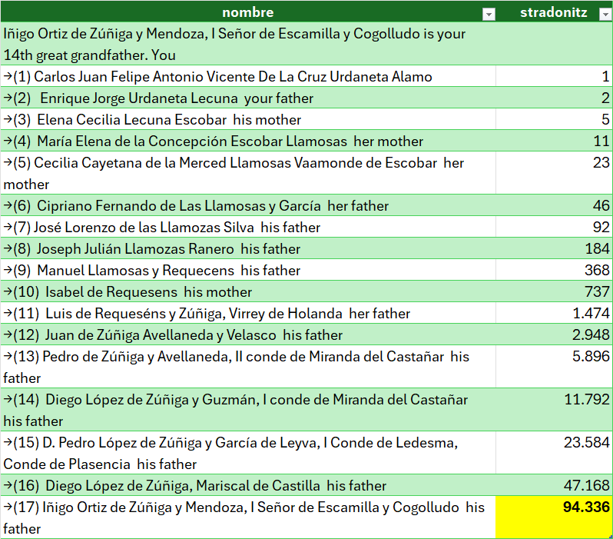The height and width of the screenshot is (539, 613).
Task: Select the cell Joseph Julián Llamozas Ranero
Action: 248,248
